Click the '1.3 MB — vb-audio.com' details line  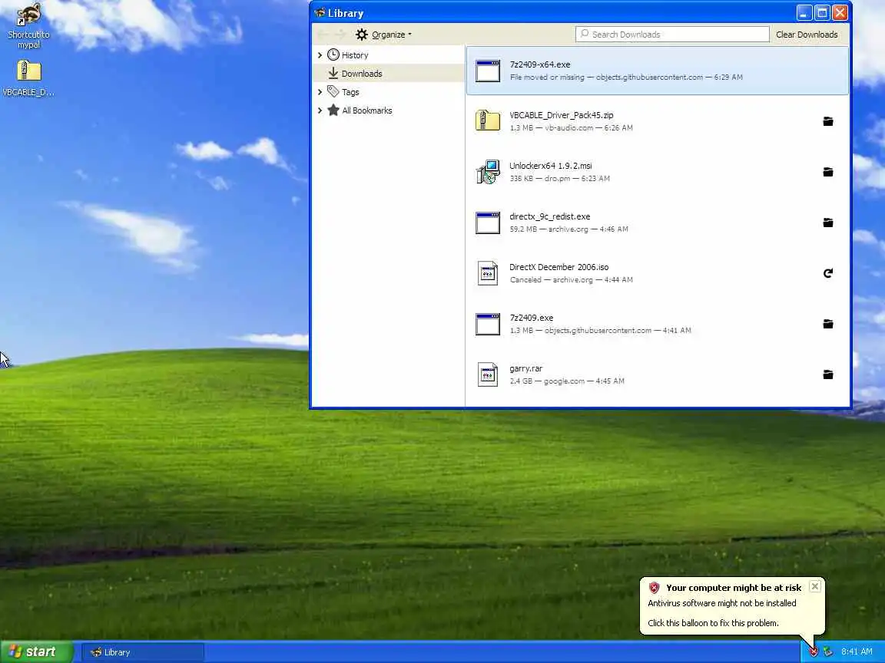click(571, 128)
